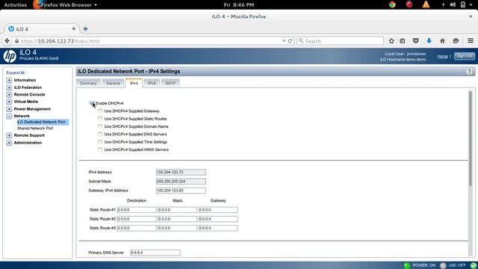Click Static Route #2 Mask field
Screen dimensions: 478x269
[177, 219]
